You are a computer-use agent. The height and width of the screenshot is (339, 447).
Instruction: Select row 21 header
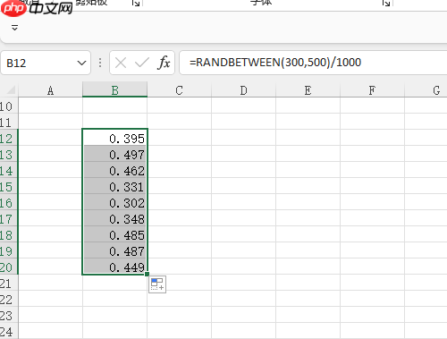coord(8,284)
